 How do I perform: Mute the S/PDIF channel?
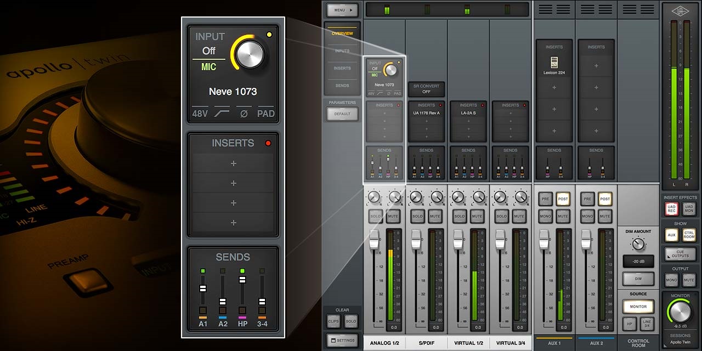click(435, 217)
